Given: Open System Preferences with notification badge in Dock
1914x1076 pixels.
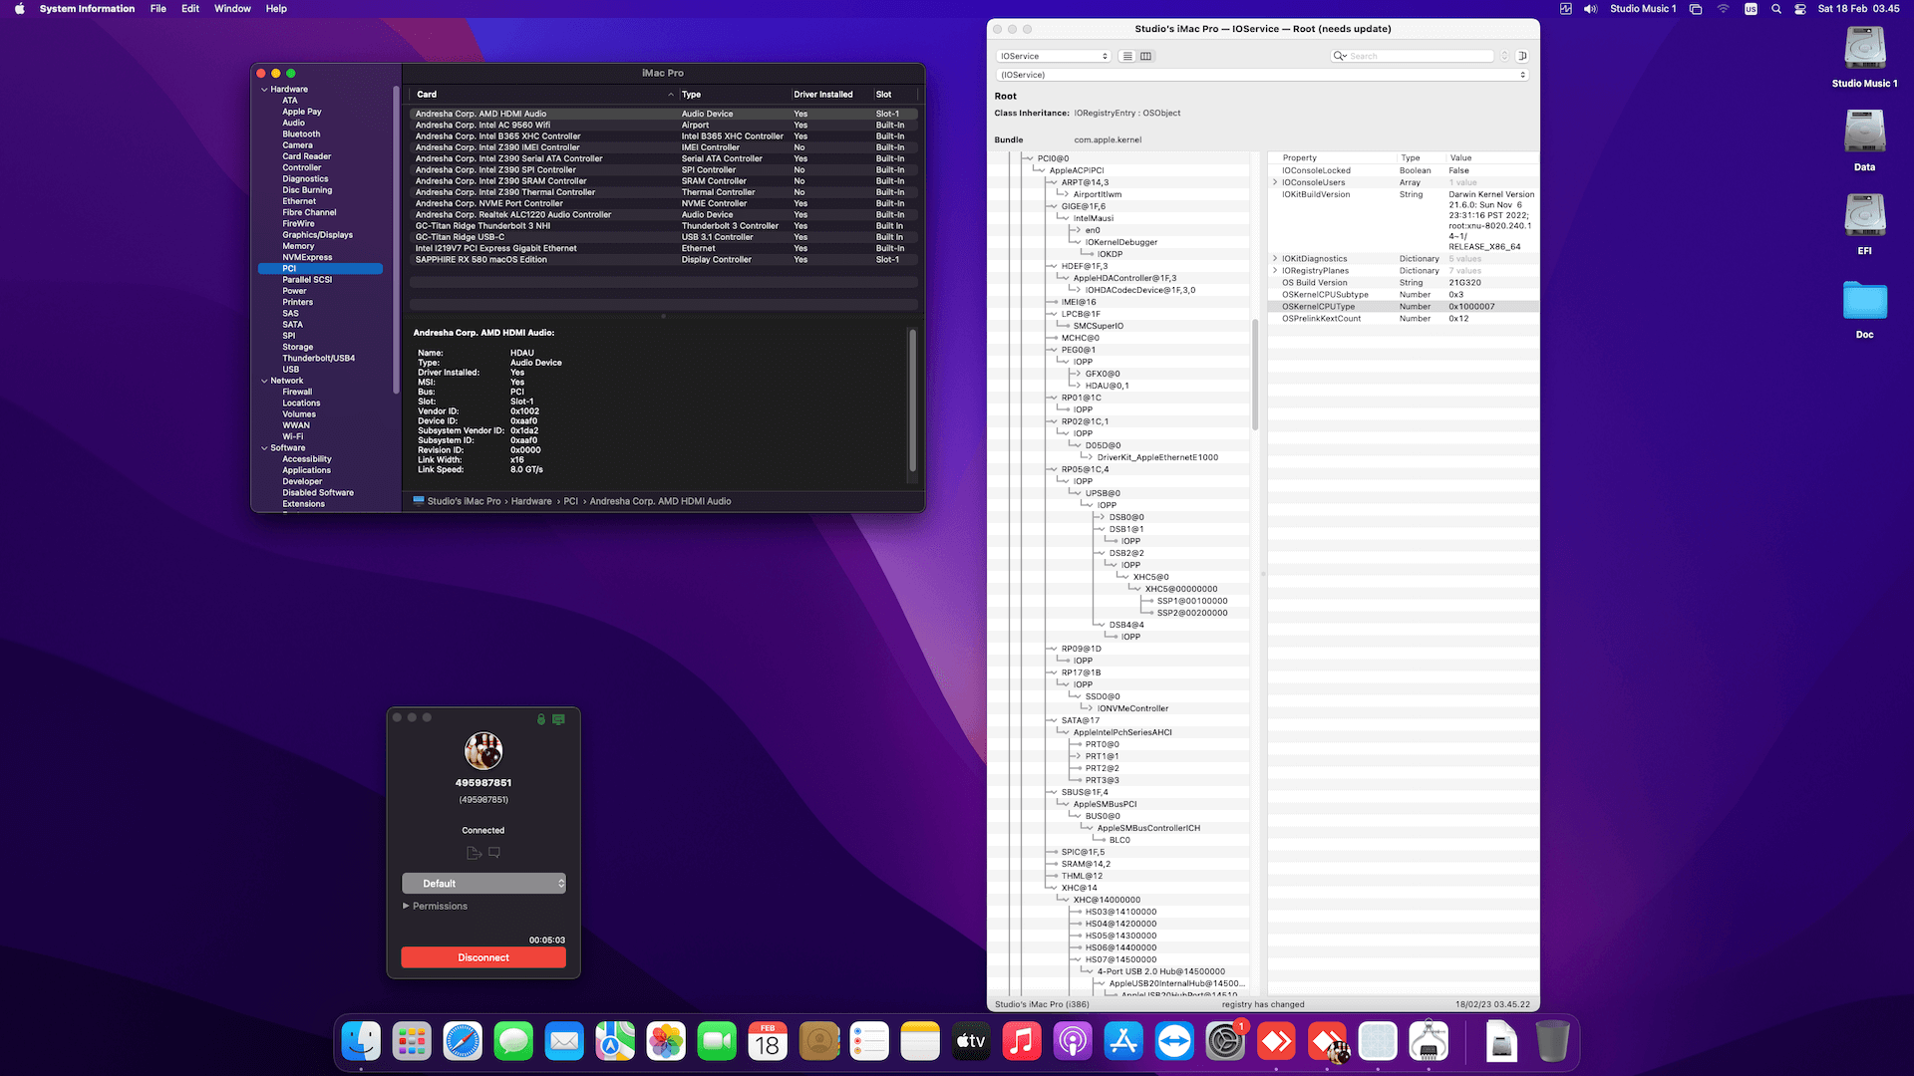Looking at the screenshot, I should tap(1225, 1041).
